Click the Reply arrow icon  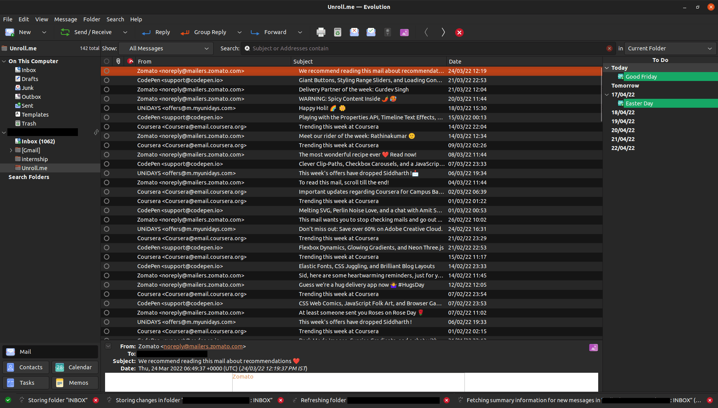[x=146, y=33]
